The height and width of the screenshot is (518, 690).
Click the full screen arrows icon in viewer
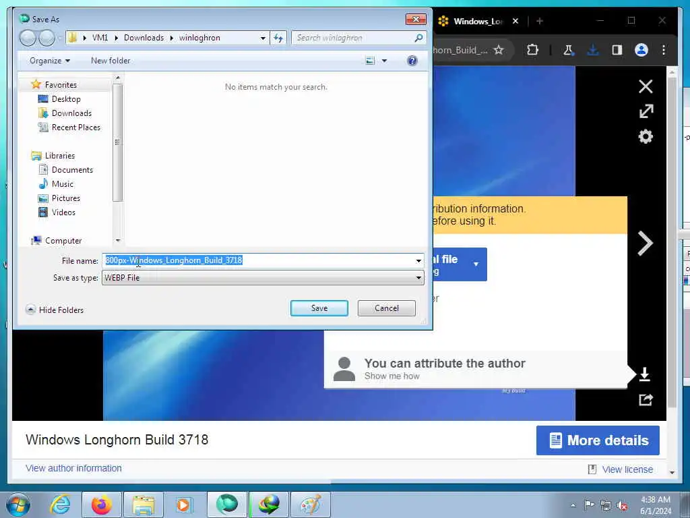click(646, 111)
